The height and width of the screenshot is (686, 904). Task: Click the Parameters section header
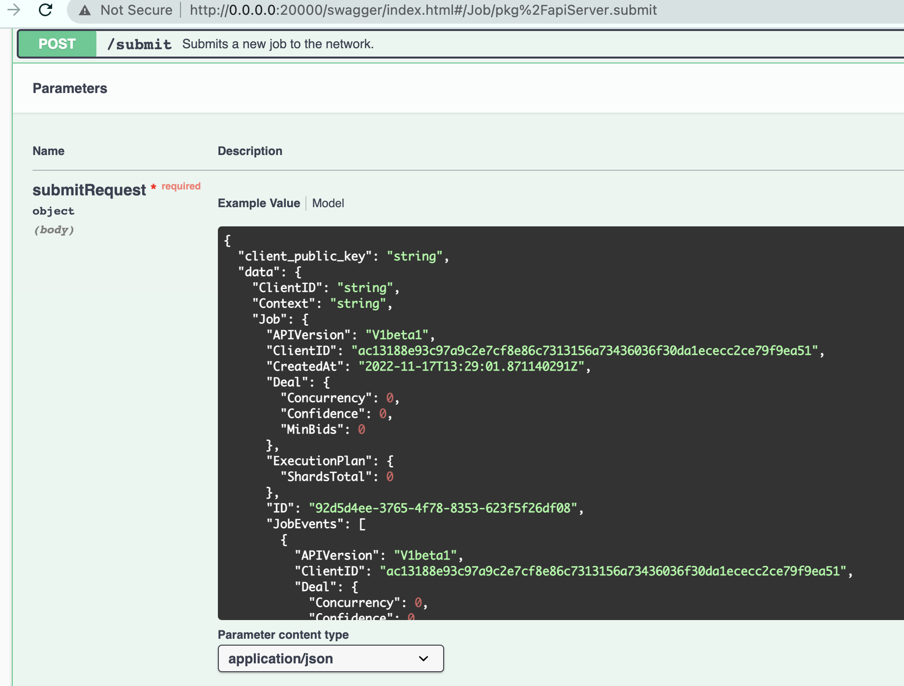70,88
